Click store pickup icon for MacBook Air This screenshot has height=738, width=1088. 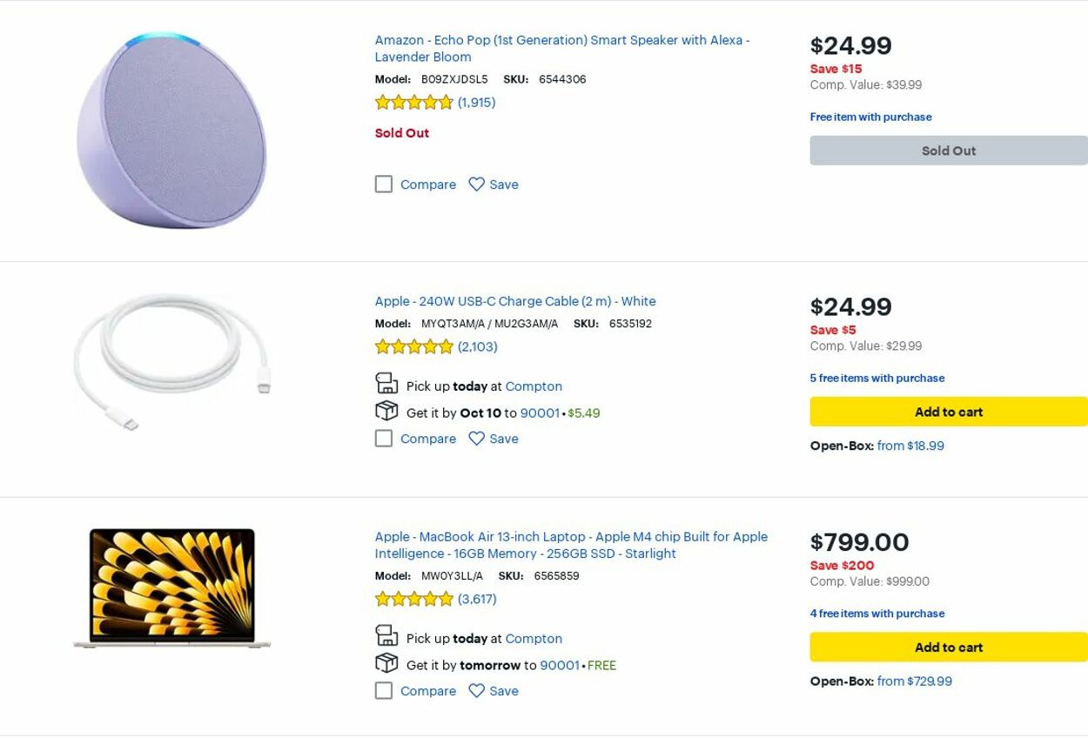386,636
